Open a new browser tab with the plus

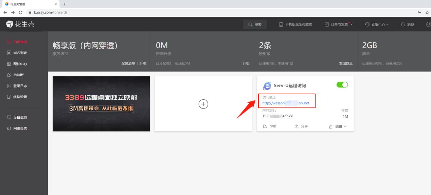click(x=65, y=4)
